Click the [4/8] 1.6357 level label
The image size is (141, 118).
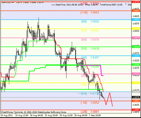90,57
